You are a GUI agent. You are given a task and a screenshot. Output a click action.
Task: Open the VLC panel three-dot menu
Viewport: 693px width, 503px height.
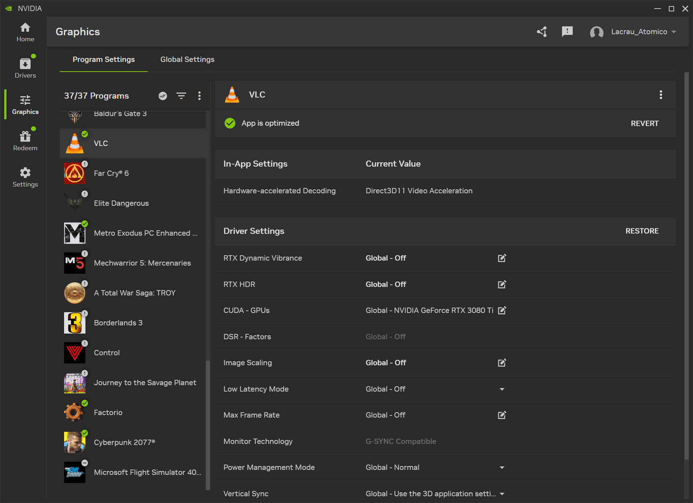tap(661, 95)
